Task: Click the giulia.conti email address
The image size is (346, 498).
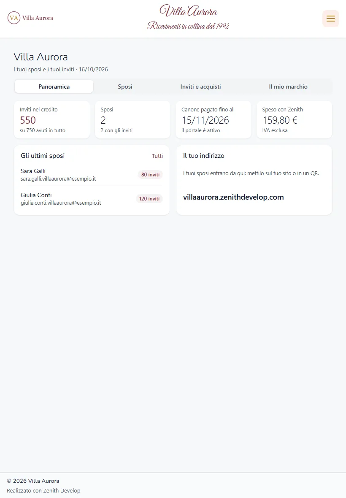Action: (x=61, y=203)
